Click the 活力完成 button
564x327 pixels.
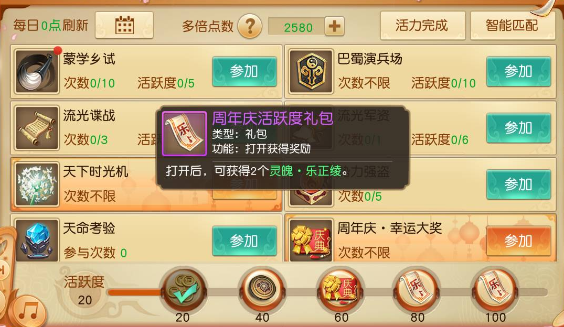(x=423, y=26)
